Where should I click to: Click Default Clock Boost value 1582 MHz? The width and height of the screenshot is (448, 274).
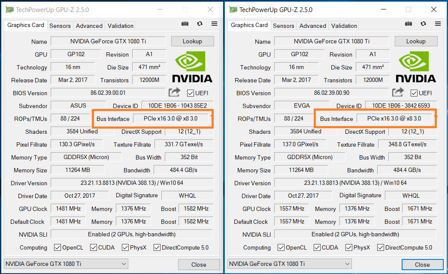point(196,221)
